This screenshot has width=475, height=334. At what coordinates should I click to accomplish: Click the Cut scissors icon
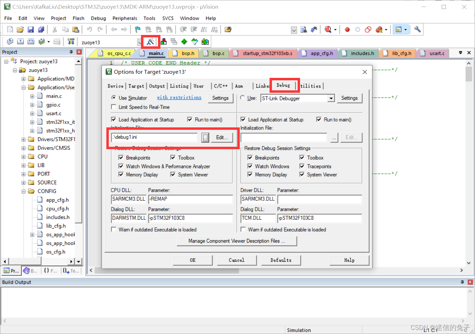tap(55, 30)
